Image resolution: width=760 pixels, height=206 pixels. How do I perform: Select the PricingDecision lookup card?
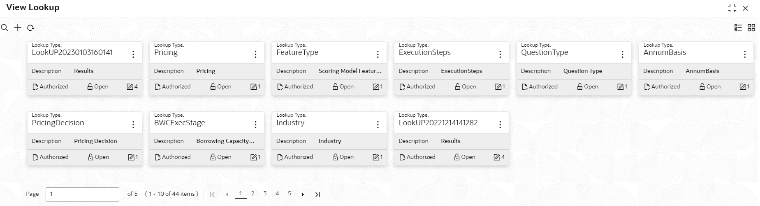click(x=85, y=138)
